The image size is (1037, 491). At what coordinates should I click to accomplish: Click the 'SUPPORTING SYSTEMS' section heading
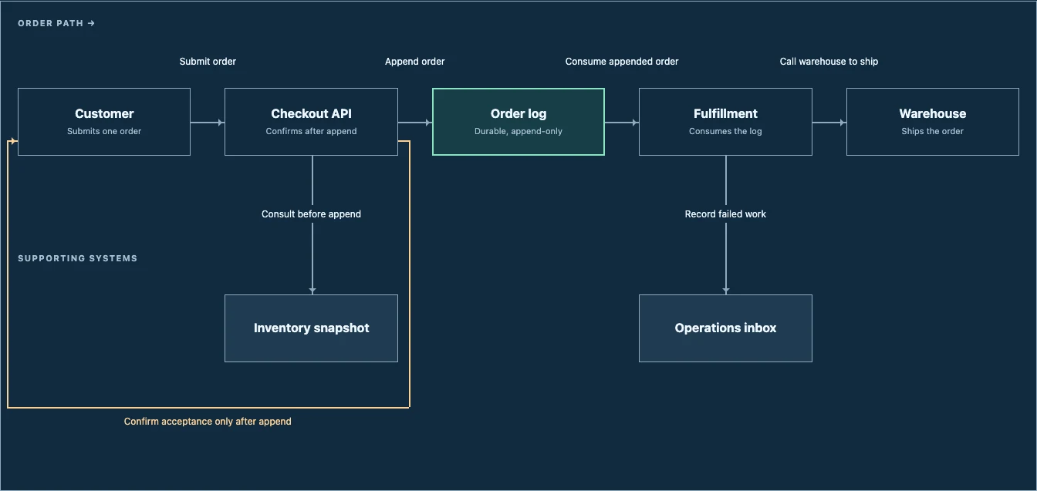pos(78,259)
